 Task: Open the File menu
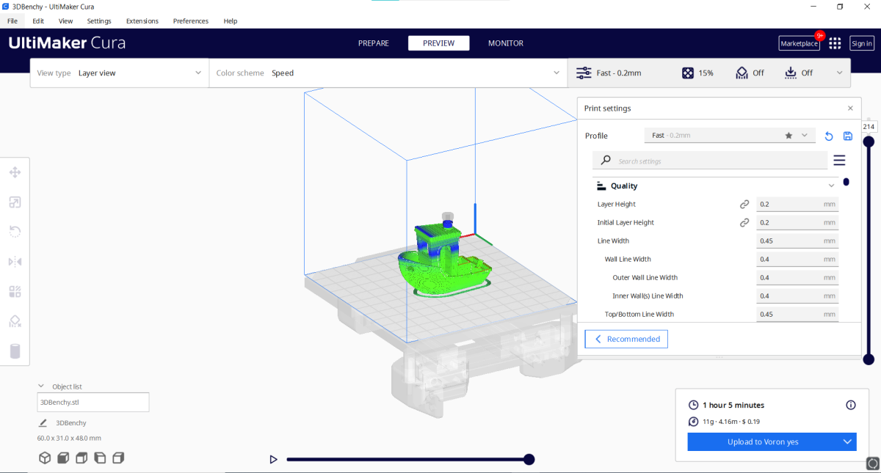[12, 21]
